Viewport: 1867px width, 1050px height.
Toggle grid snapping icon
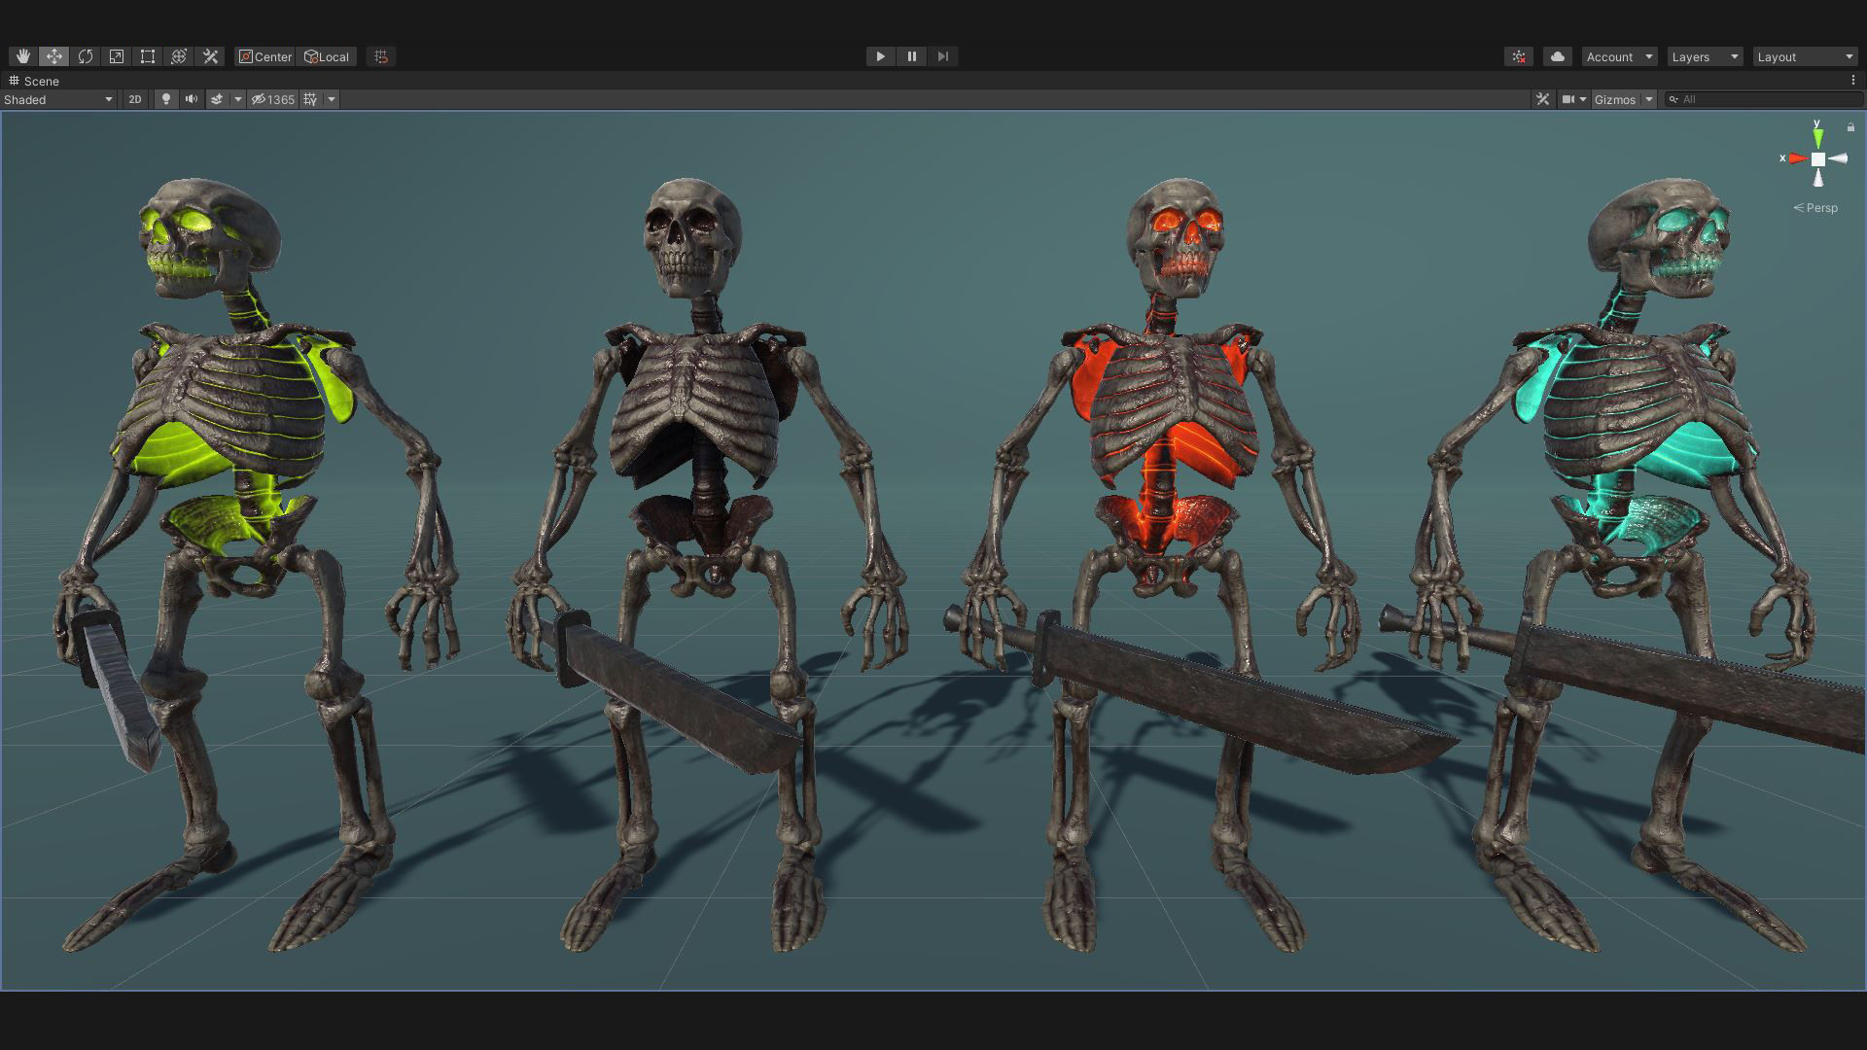pyautogui.click(x=381, y=56)
